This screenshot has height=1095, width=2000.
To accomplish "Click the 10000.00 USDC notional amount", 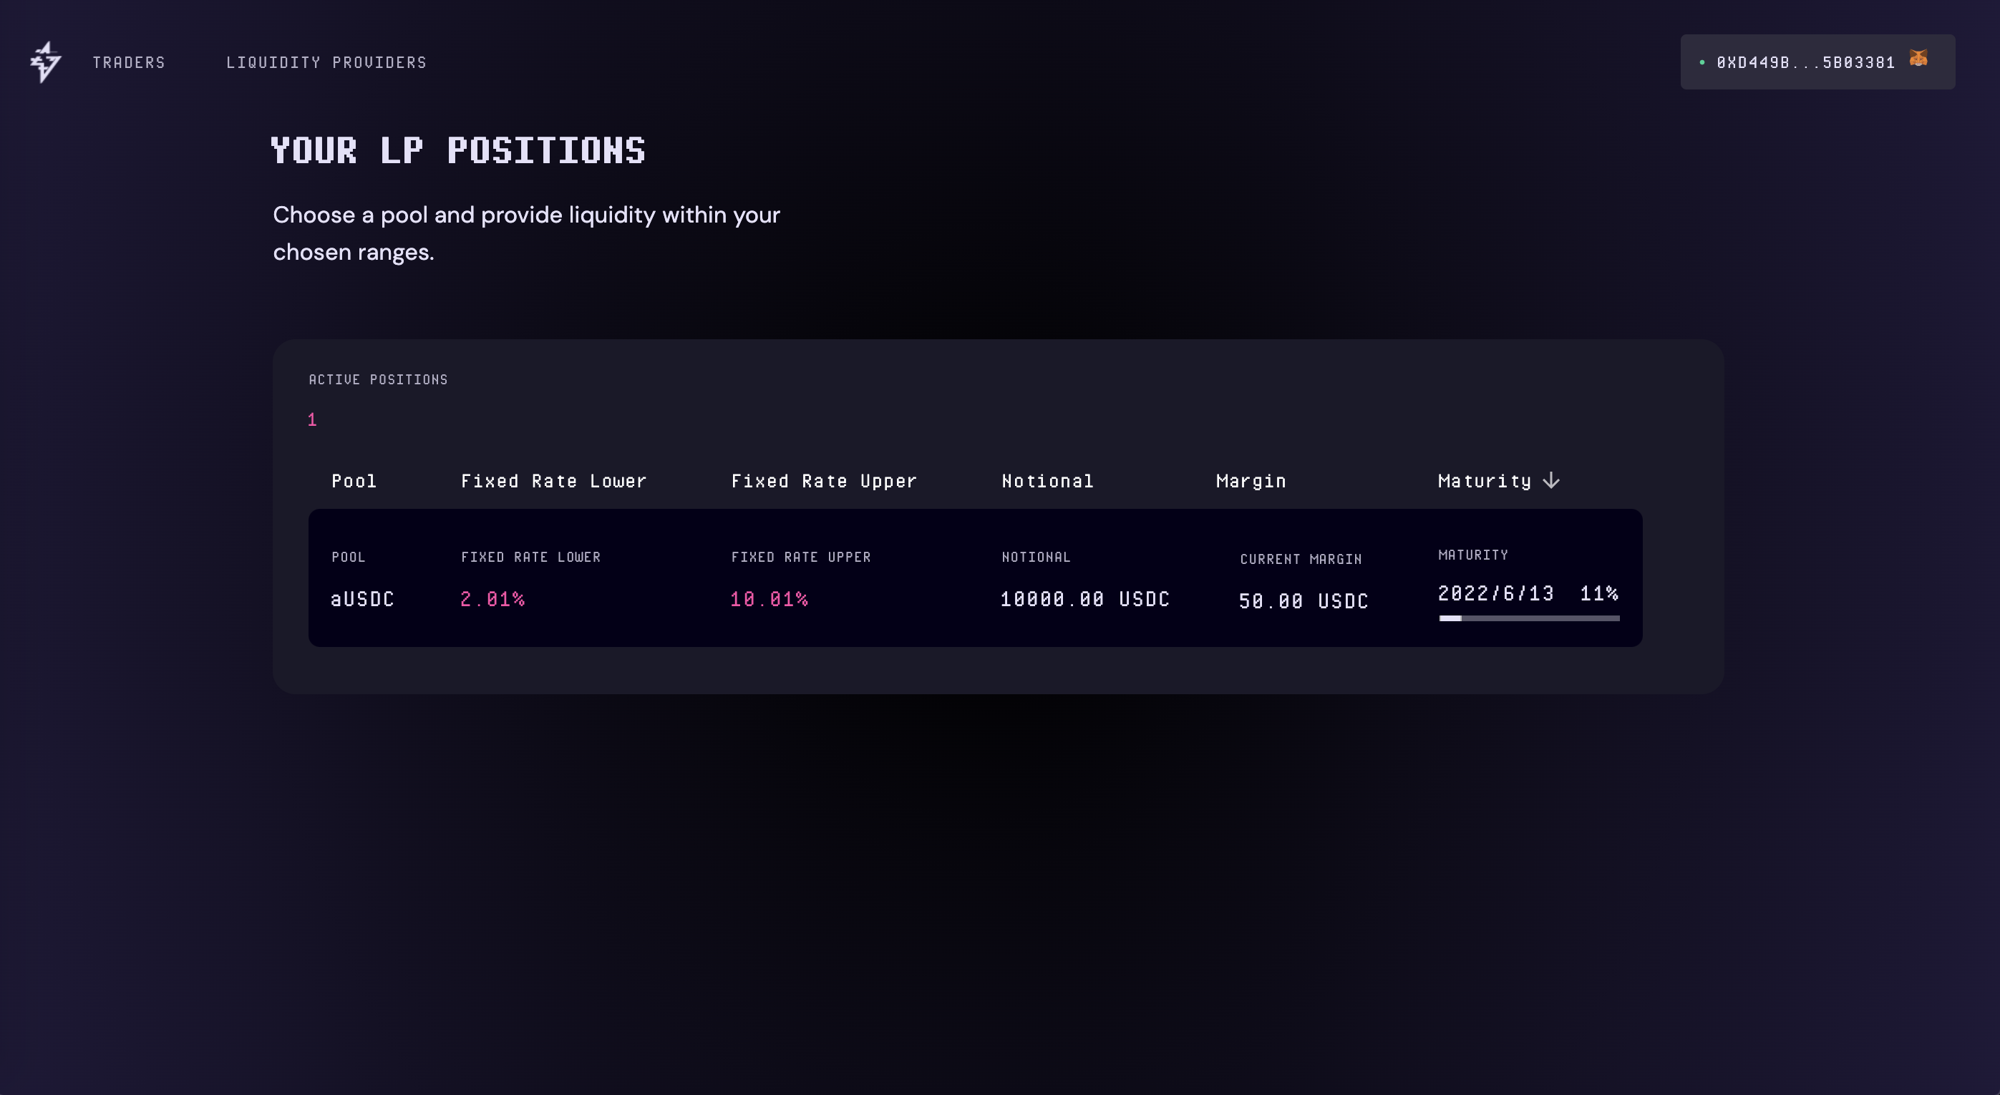I will [1084, 599].
